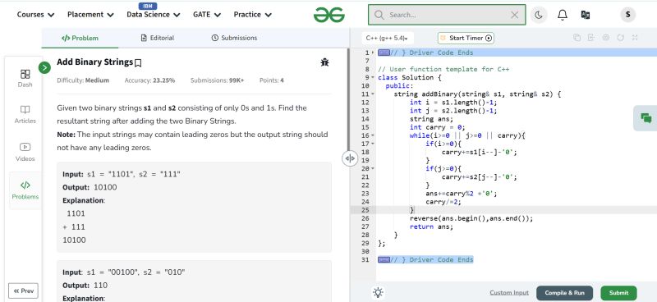Open the C++ language dropdown
This screenshot has height=302, width=657.
(388, 38)
